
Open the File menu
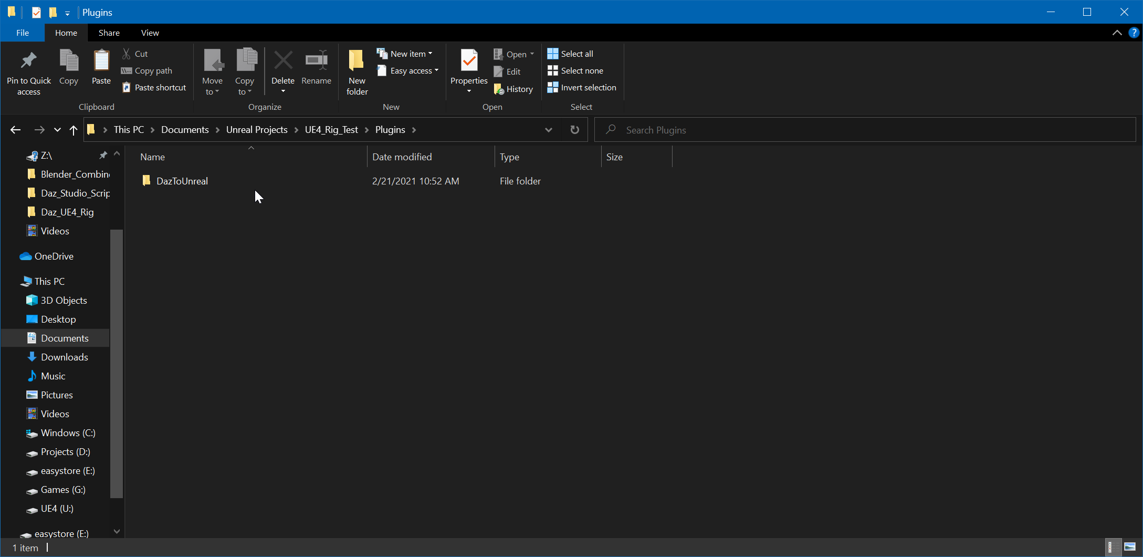(x=23, y=33)
